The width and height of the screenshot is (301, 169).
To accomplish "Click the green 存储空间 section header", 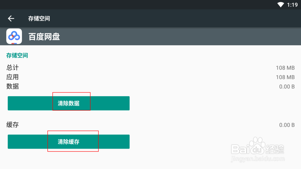I will 17,56.
